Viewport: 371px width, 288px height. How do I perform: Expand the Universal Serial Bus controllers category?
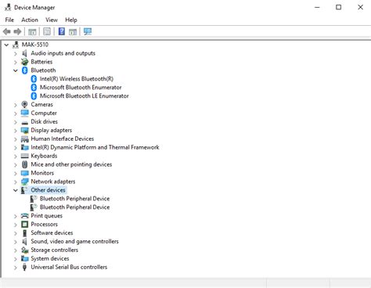[x=16, y=268]
